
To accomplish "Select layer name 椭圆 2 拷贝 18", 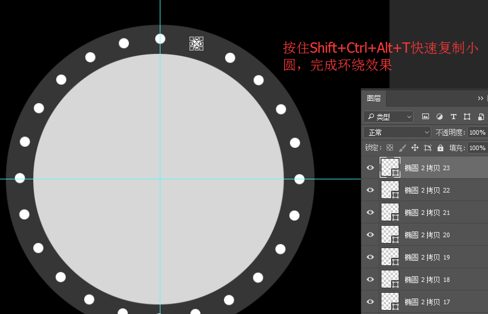I will pos(427,280).
